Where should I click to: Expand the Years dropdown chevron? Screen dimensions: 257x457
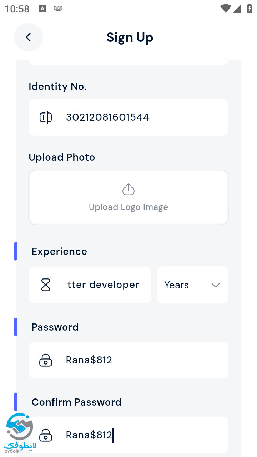click(x=215, y=285)
